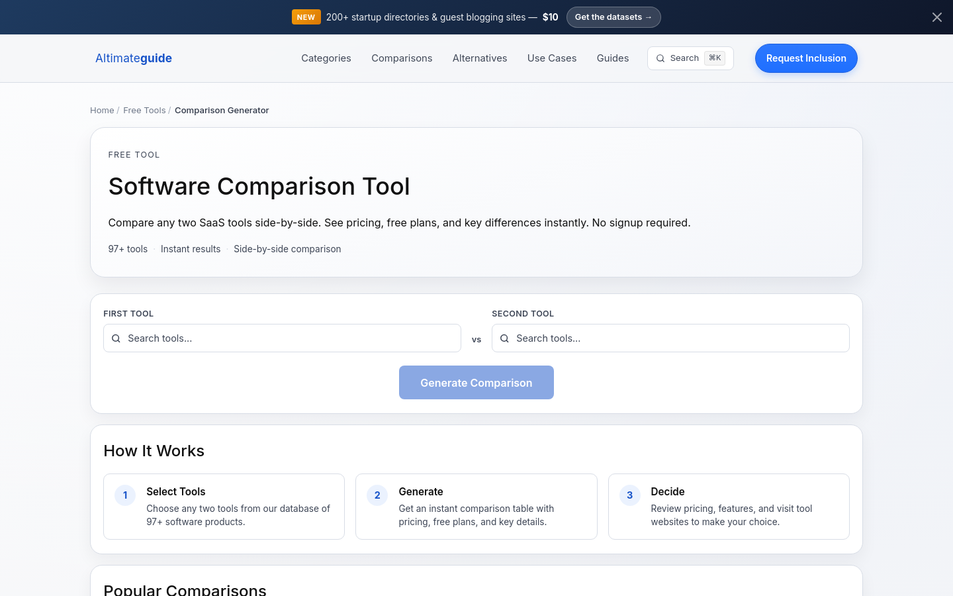Screen dimensions: 953x596
Task: Go to Alternatives in navigation
Action: tap(480, 58)
